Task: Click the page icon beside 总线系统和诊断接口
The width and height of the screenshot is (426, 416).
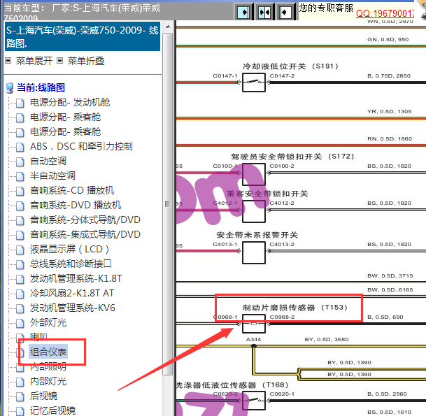Action: click(20, 264)
